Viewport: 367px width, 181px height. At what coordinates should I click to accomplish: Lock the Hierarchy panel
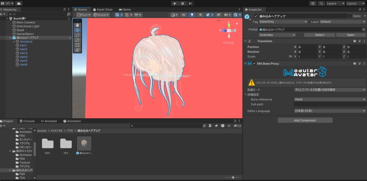65,9
